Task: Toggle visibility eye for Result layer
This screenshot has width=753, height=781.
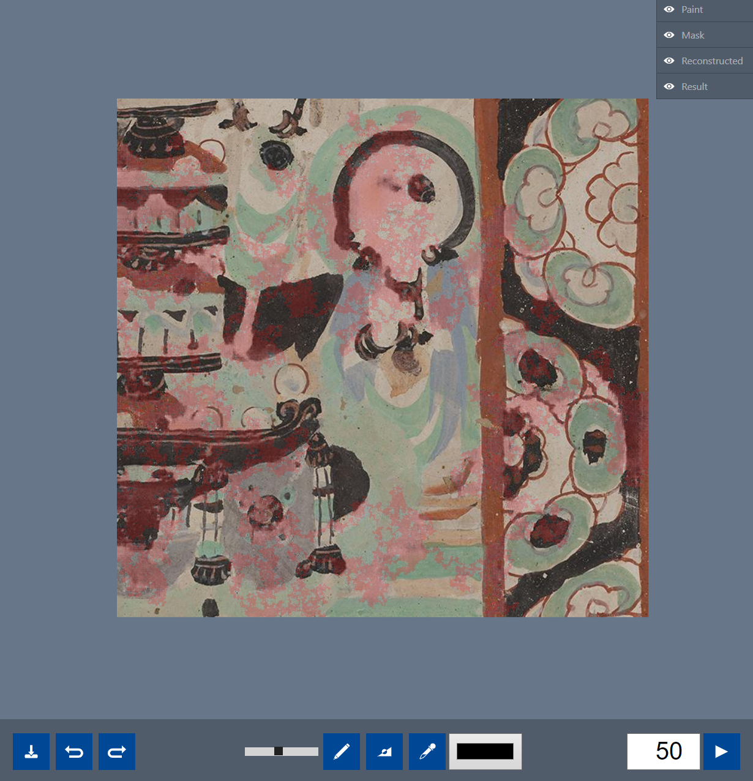Action: coord(669,86)
